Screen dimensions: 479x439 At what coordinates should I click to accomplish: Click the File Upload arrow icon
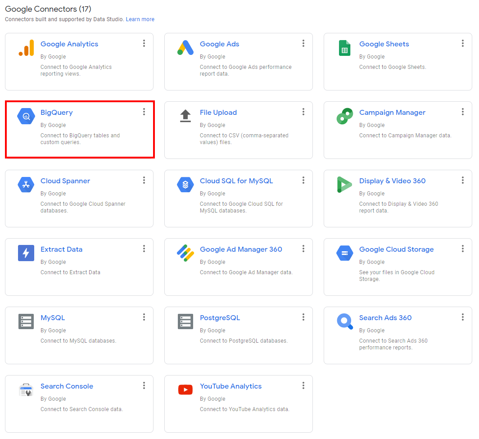point(185,116)
